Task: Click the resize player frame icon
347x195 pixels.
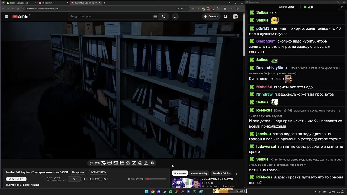Action: pos(115,163)
